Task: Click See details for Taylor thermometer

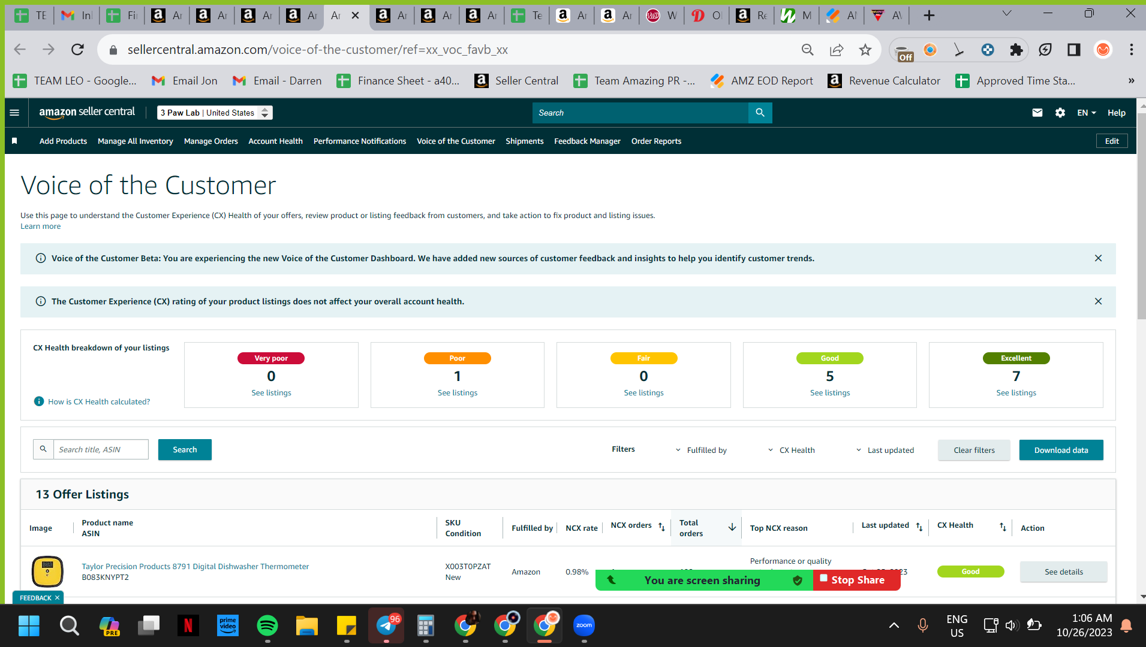Action: pyautogui.click(x=1064, y=572)
